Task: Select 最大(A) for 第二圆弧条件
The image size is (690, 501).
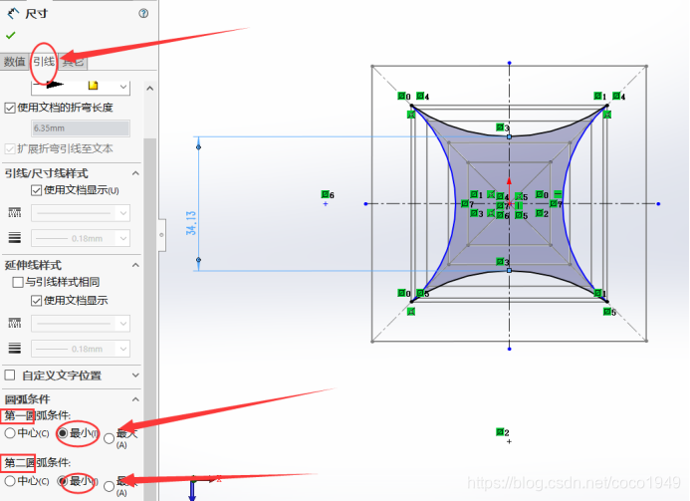Action: (109, 486)
